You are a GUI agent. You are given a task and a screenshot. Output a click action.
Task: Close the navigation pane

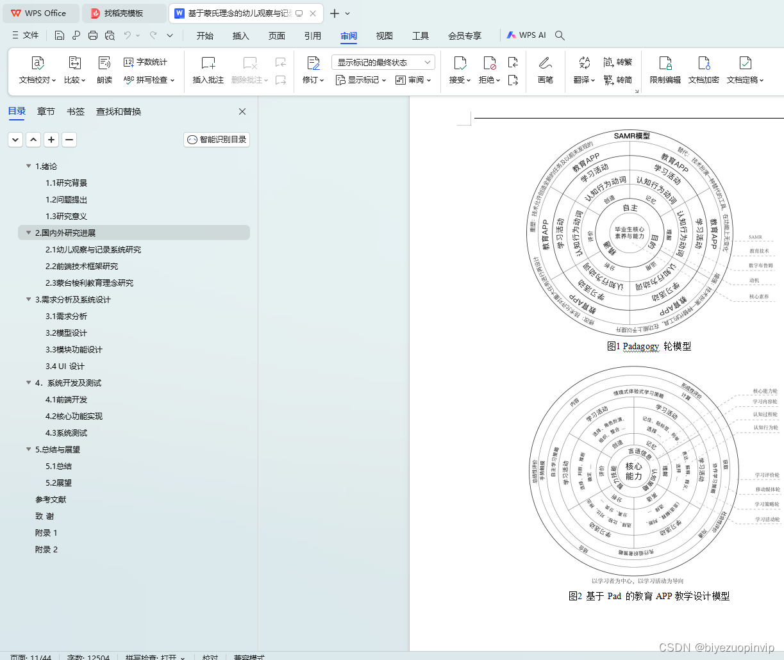click(242, 111)
